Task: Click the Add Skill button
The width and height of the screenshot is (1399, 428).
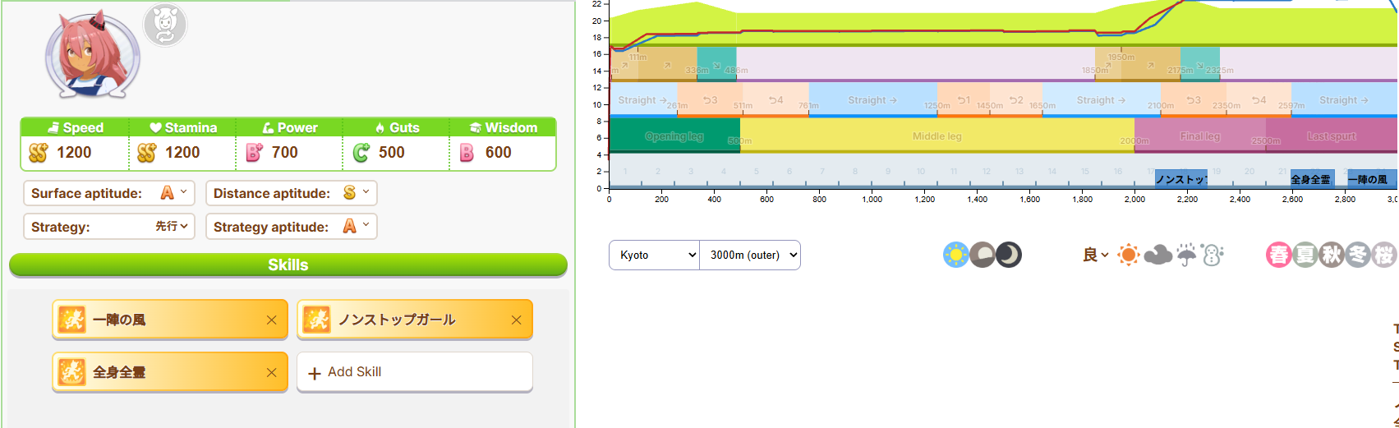Action: (415, 372)
